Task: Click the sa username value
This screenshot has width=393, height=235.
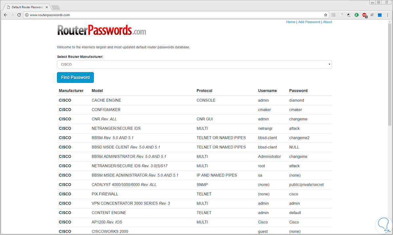Action: coord(260,175)
